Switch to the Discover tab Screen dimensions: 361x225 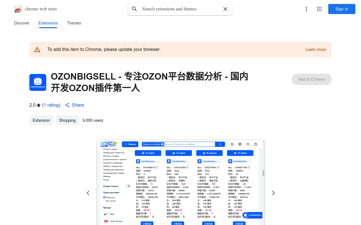[x=22, y=23]
